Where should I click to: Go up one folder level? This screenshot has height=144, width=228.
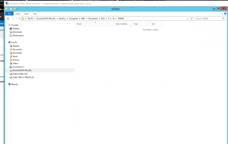click(19, 19)
